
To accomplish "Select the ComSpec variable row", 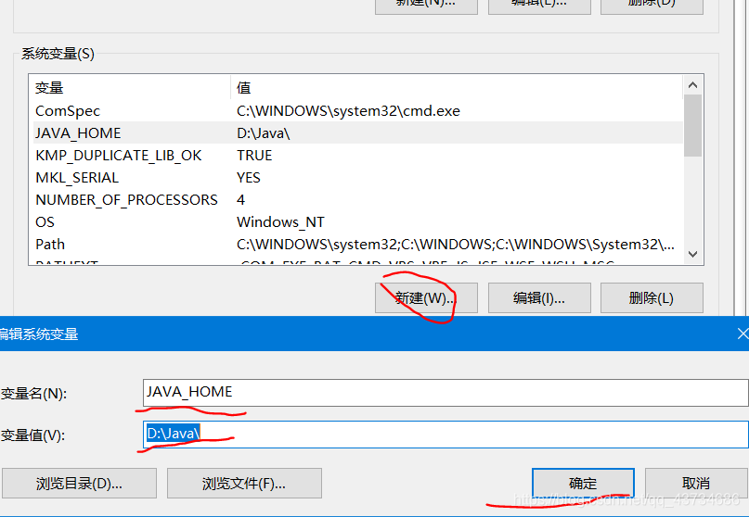I will click(358, 110).
